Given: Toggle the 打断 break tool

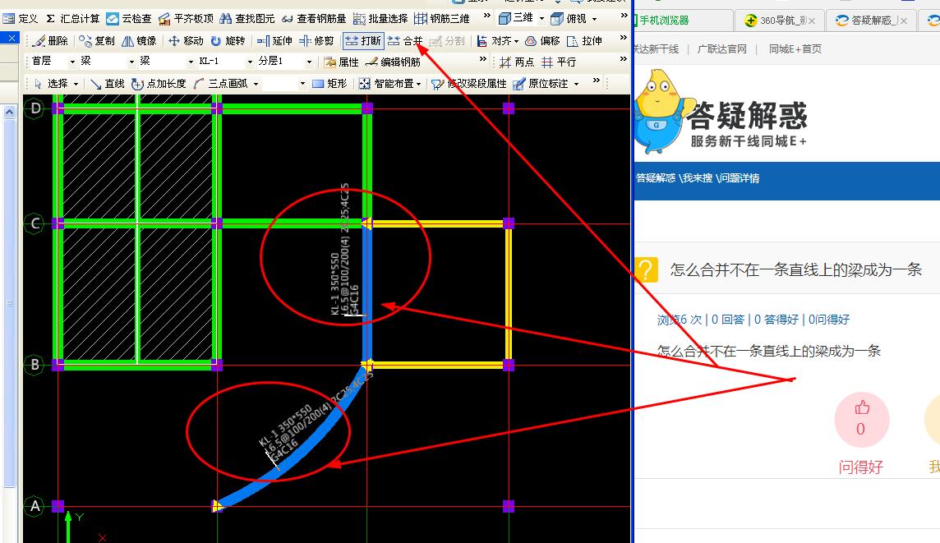Looking at the screenshot, I should coord(363,41).
